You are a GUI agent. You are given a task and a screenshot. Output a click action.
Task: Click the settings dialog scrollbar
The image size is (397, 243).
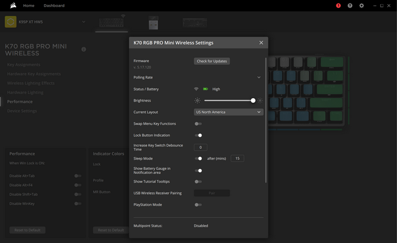[x=265, y=120]
